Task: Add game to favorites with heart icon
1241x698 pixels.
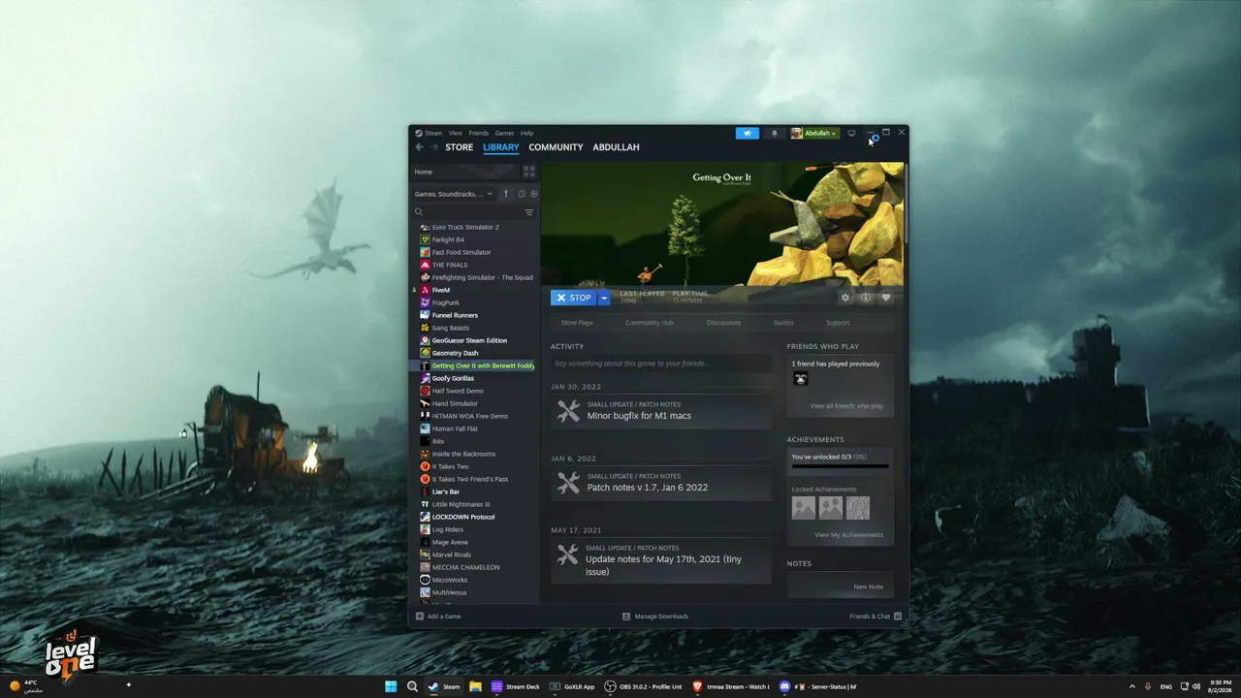Action: tap(885, 298)
